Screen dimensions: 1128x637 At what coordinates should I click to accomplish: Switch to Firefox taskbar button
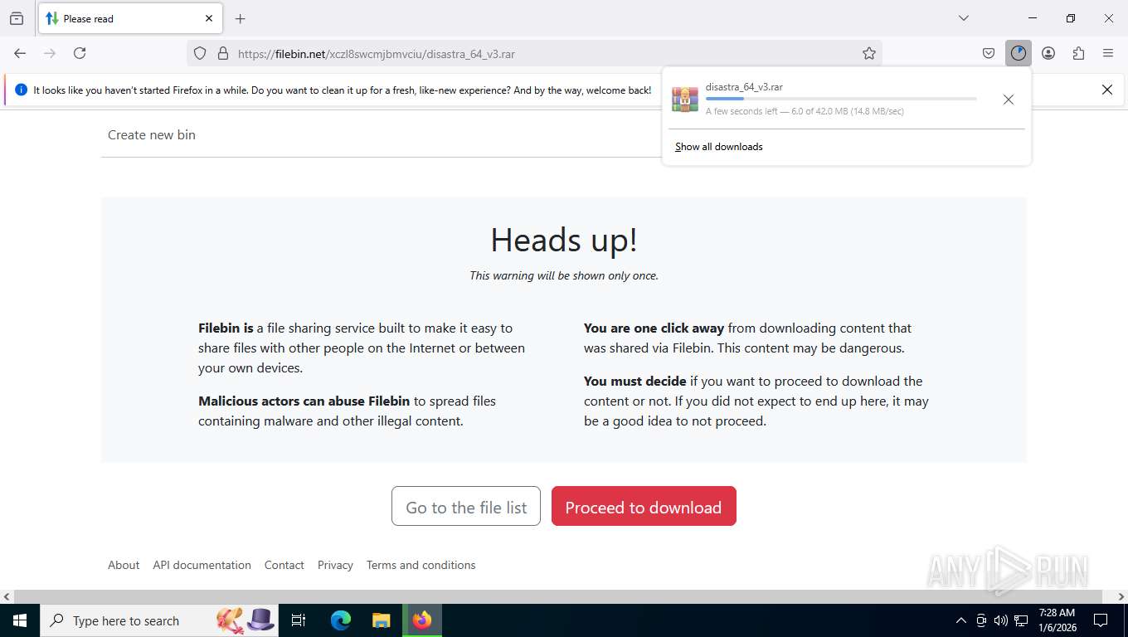[422, 620]
